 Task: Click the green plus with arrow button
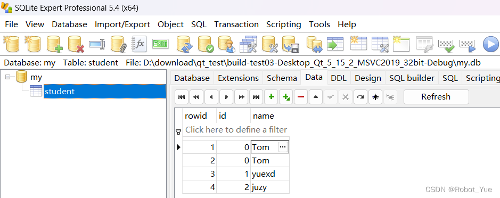(286, 97)
